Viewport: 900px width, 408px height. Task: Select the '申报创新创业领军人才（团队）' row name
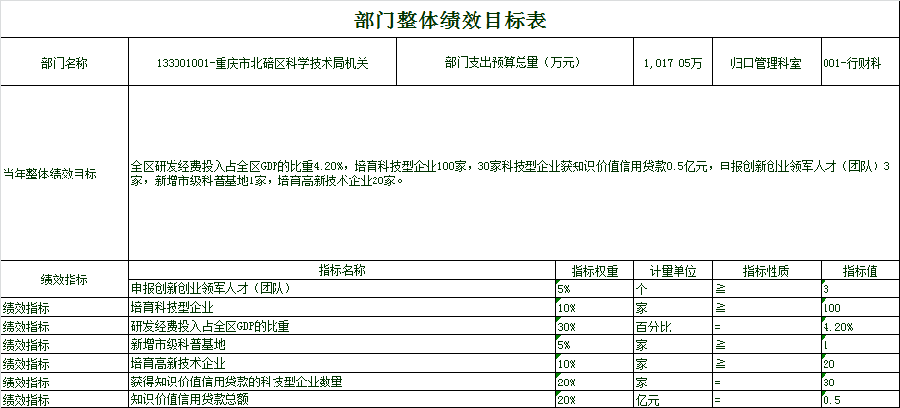[342, 288]
